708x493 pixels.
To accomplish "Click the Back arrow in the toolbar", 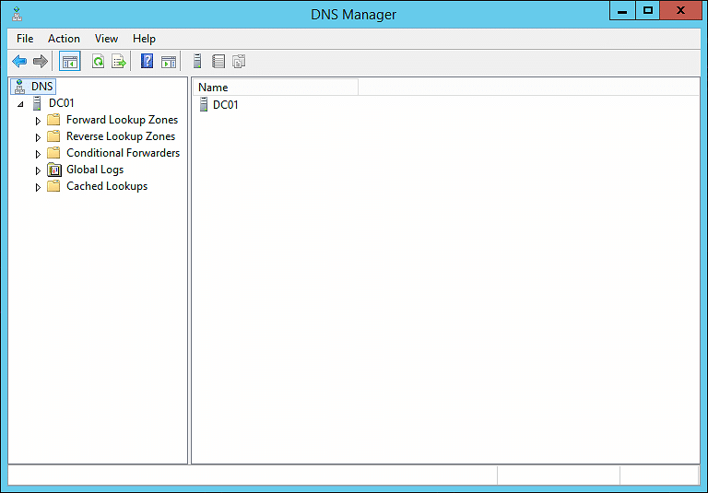I will [x=19, y=62].
